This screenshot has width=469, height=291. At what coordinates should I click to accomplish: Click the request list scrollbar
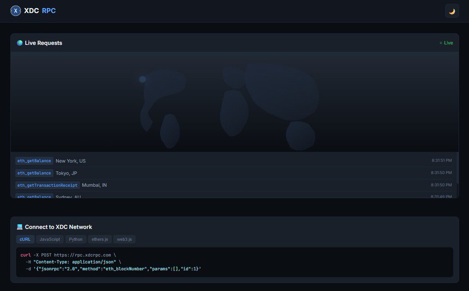pos(458,168)
